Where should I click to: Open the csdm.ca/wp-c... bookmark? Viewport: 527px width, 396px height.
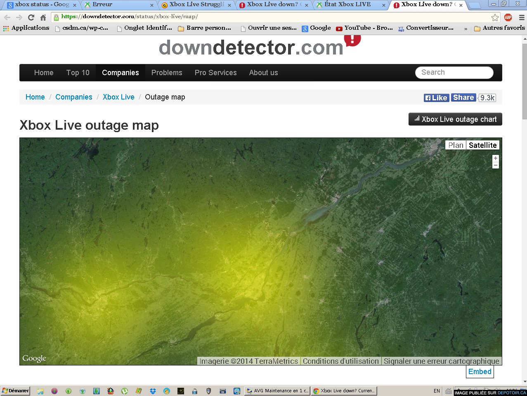[81, 28]
